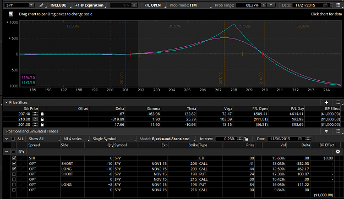Check the ALL positions checkbox
The width and height of the screenshot is (344, 199).
coord(13,139)
